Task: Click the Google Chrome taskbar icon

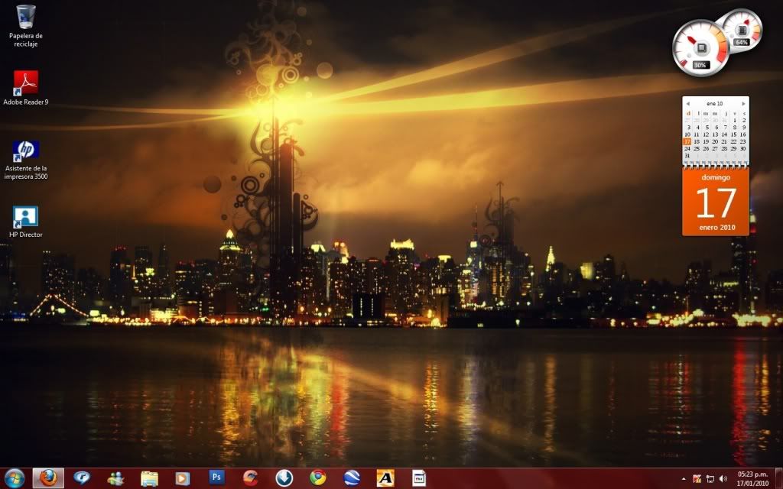Action: click(x=318, y=478)
